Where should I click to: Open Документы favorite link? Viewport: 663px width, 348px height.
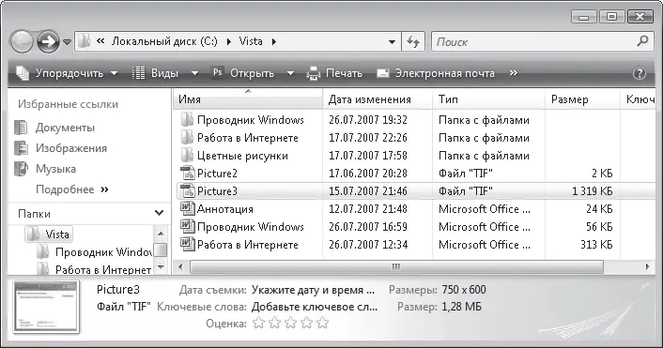(x=65, y=128)
